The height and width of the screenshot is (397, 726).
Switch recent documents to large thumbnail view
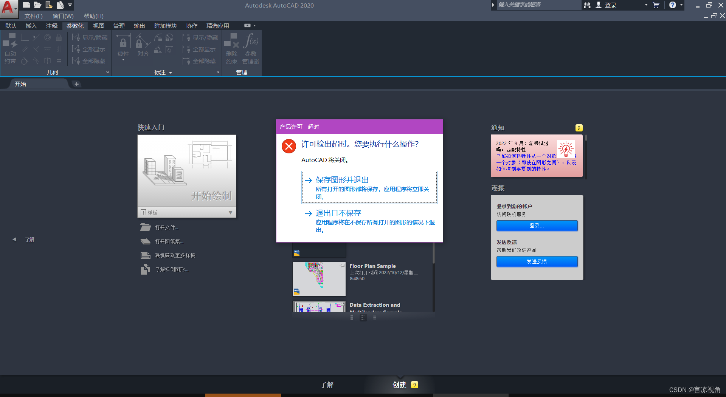coord(352,318)
